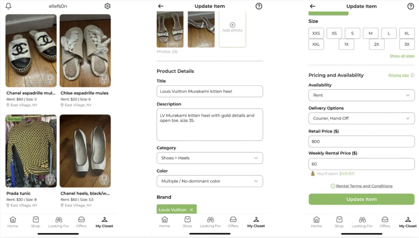Open the Pricing tips link
Screen dimensions: 419x238
click(398, 75)
